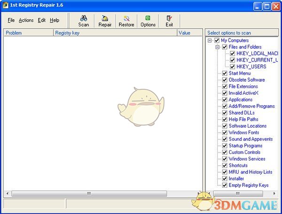The width and height of the screenshot is (282, 214).
Task: Uncheck HKEY_LOCAL_MACHINE checkbox
Action: click(x=232, y=53)
